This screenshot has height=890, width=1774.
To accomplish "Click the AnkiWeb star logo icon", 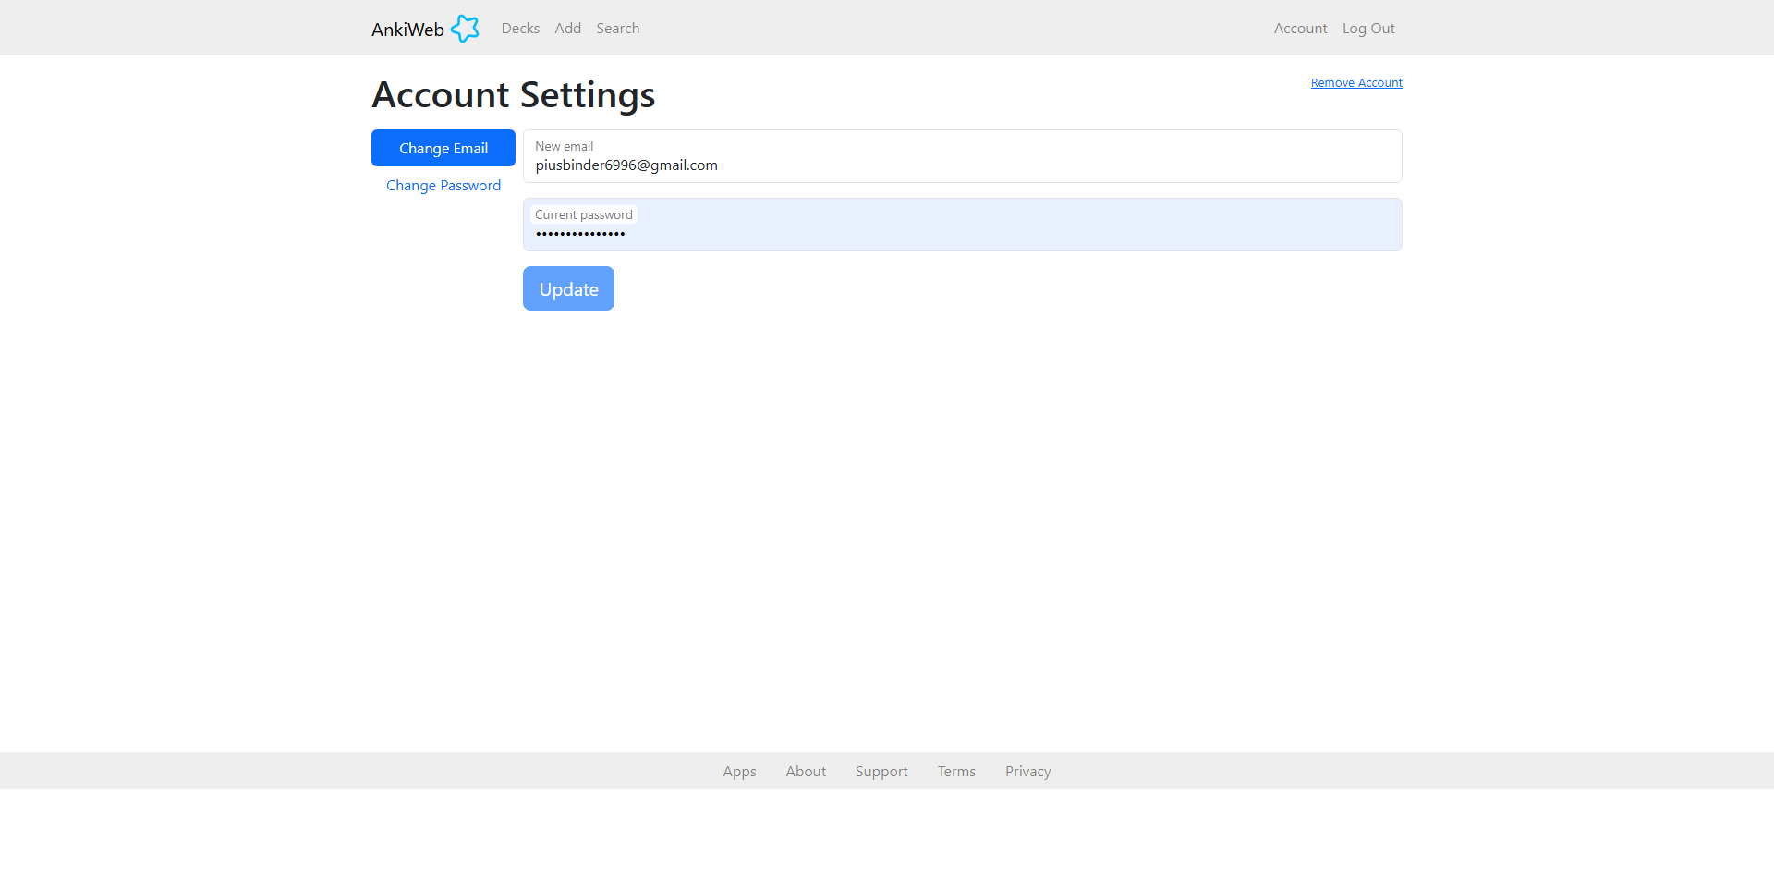I will click(465, 29).
